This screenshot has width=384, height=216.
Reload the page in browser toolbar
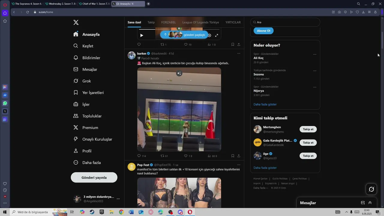coord(27,12)
